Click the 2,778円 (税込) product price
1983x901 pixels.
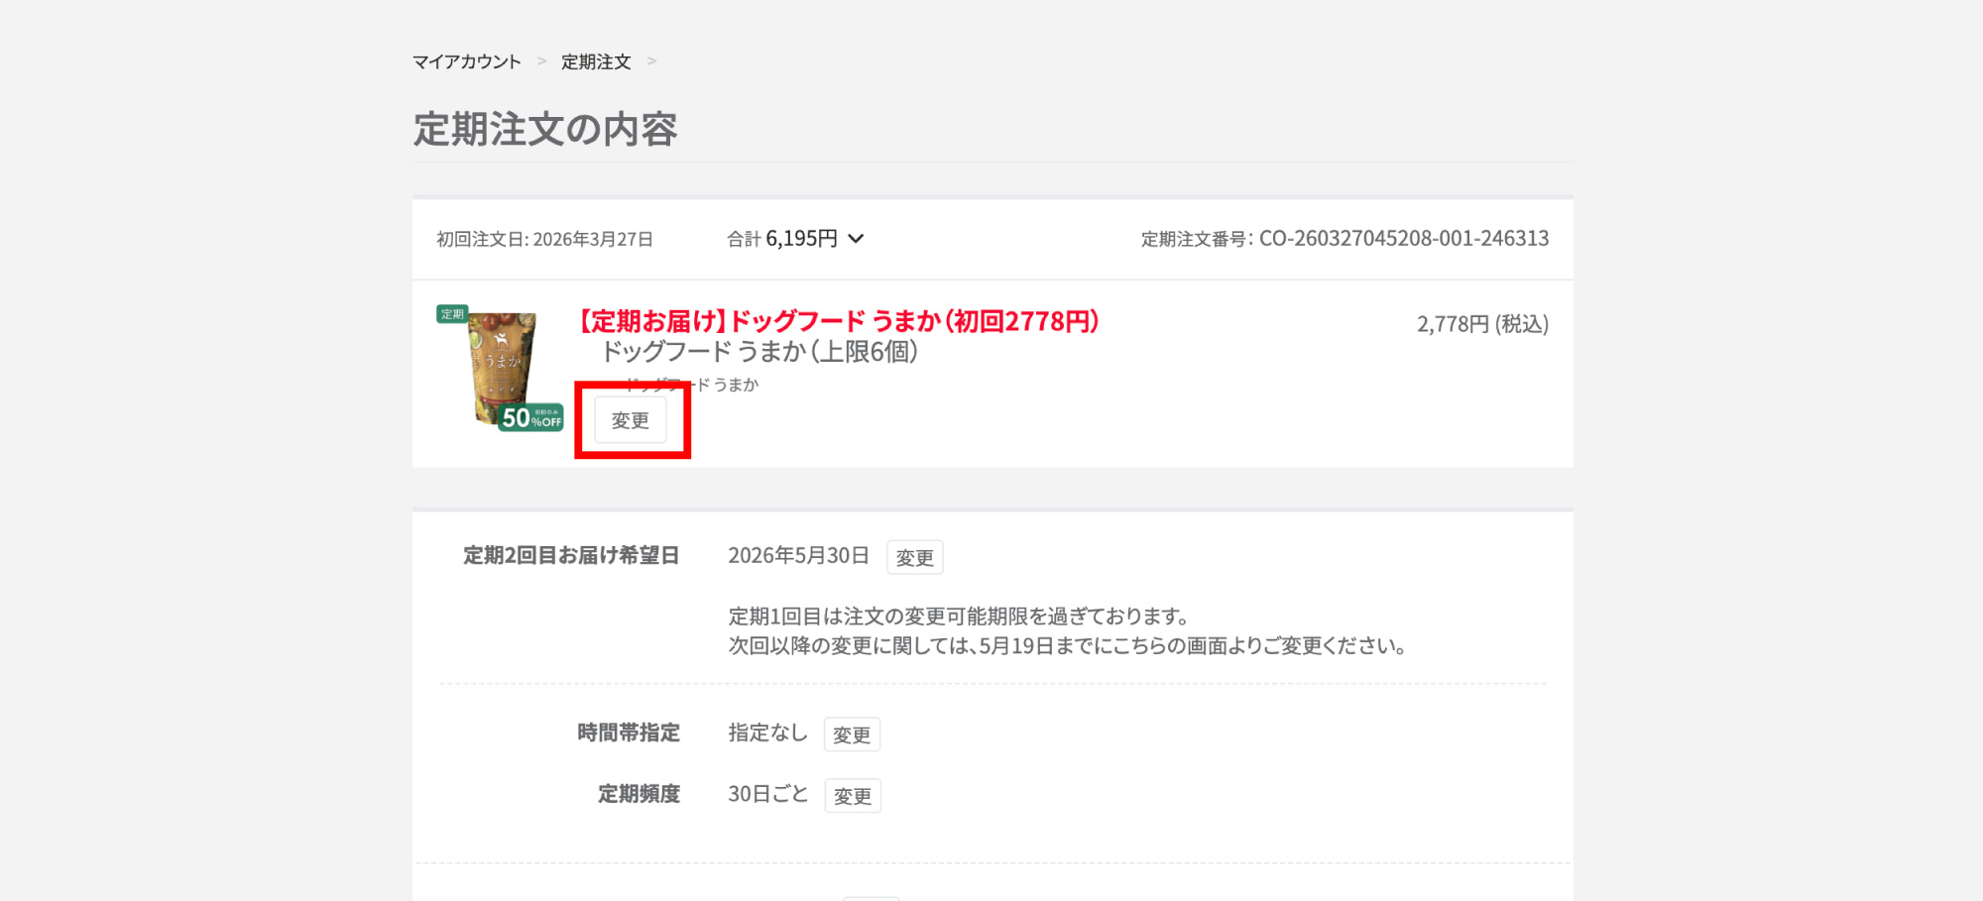[1482, 324]
